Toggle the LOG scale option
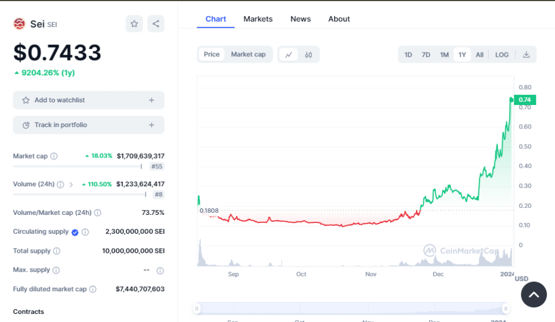The width and height of the screenshot is (555, 322). (502, 55)
